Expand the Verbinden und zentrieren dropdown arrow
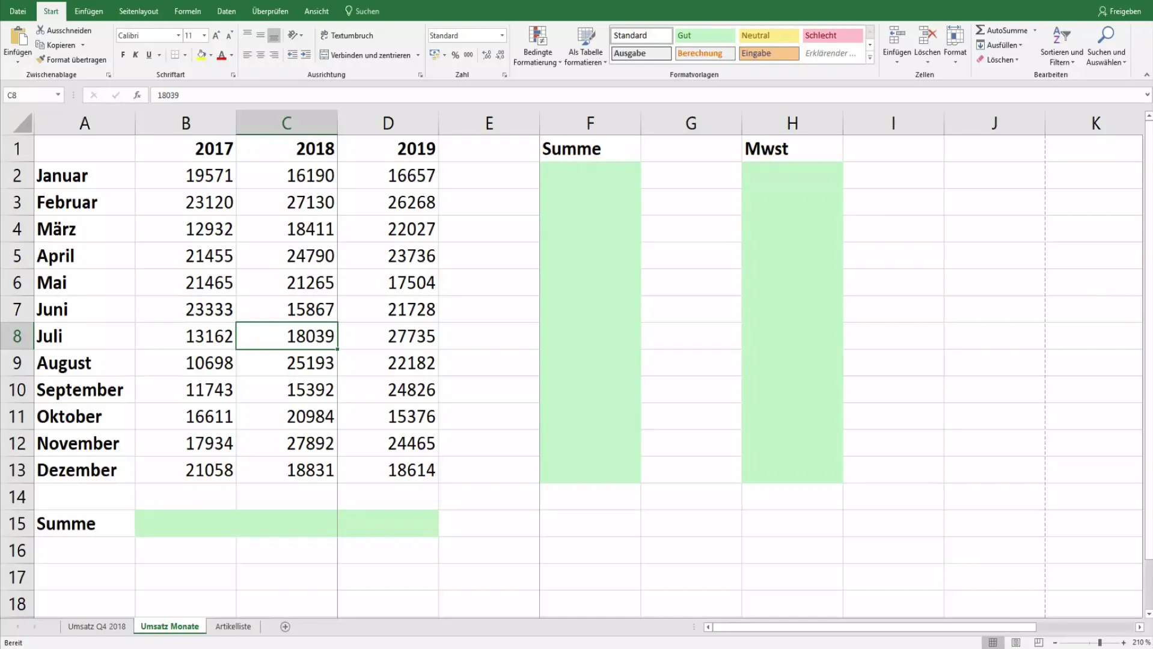 click(418, 55)
